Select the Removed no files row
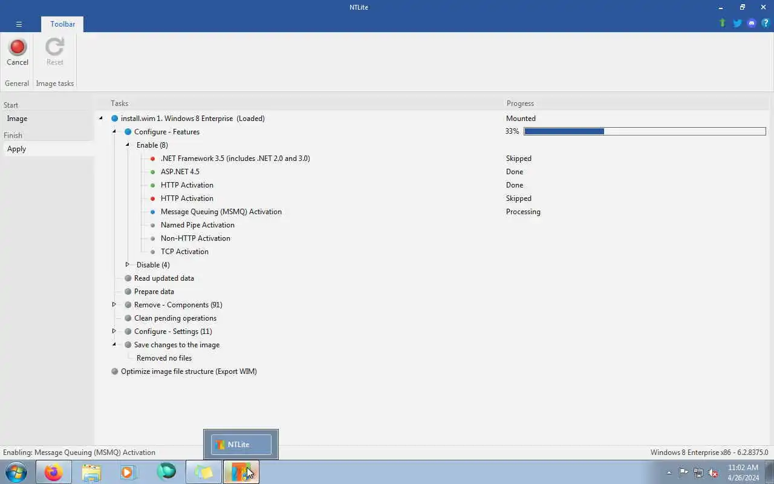 [164, 358]
